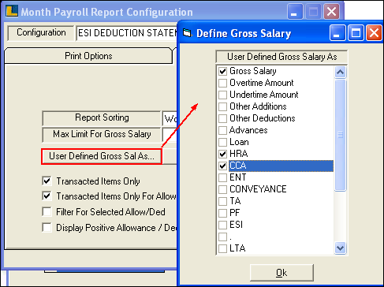
Task: Uncheck the Gross Salary checkbox
Action: pyautogui.click(x=222, y=71)
